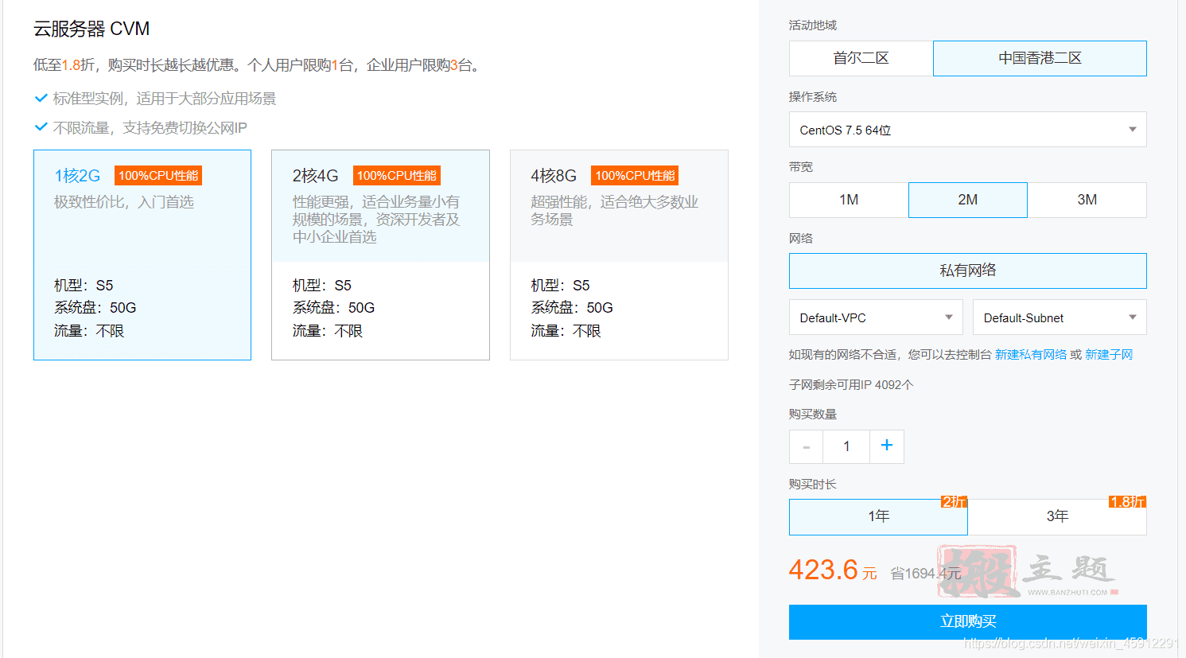The width and height of the screenshot is (1186, 658).
Task: Decrease purchase quantity with minus button
Action: click(x=806, y=446)
